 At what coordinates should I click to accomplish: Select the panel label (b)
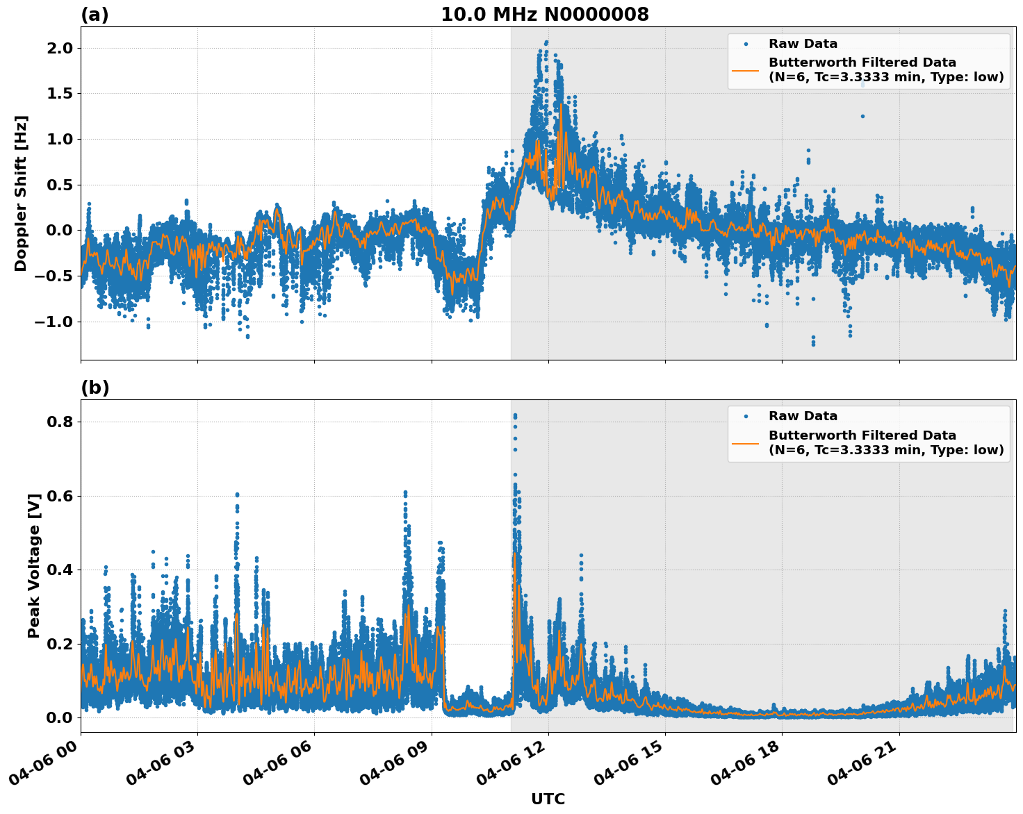coord(95,387)
